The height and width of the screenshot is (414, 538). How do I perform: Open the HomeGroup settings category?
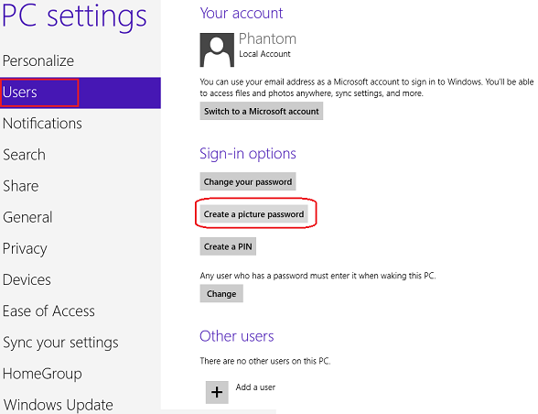(x=42, y=374)
